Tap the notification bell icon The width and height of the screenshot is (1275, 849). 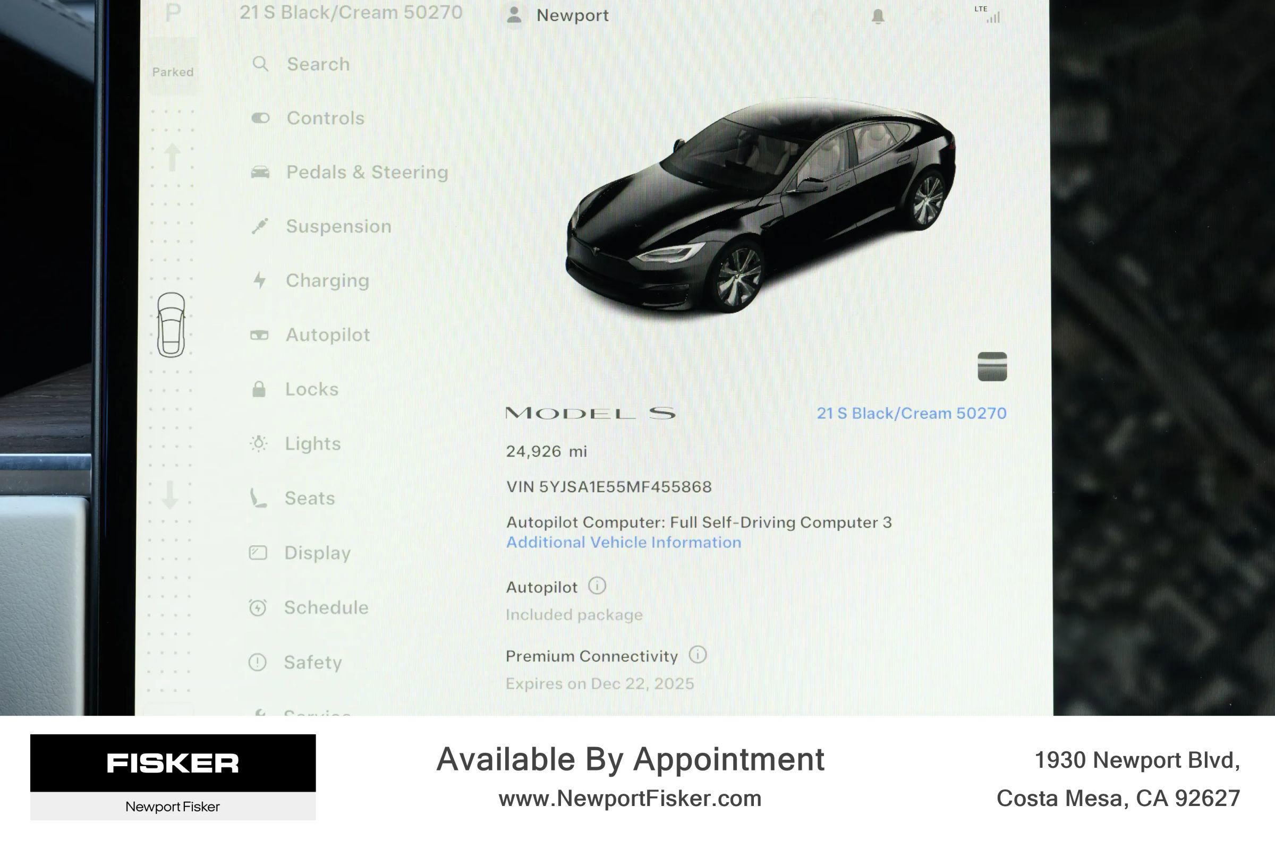coord(879,16)
